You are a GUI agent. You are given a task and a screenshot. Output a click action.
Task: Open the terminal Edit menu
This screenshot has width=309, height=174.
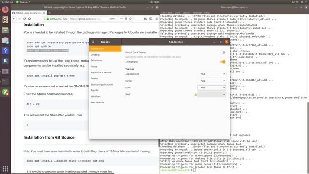170,13
